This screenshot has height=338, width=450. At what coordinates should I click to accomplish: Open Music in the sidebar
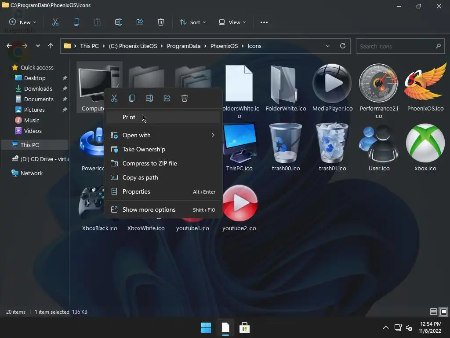[x=32, y=120]
